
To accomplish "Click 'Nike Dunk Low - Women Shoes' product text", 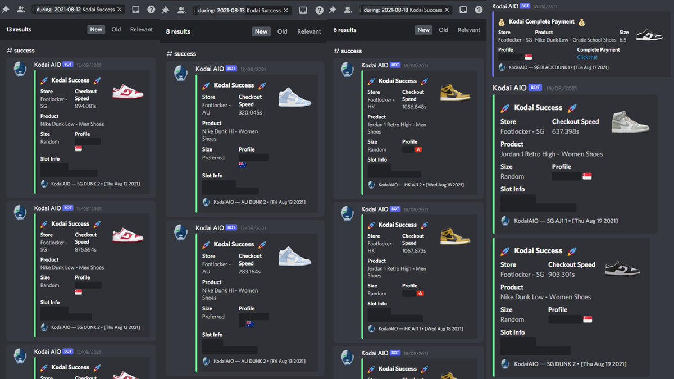I will (545, 297).
